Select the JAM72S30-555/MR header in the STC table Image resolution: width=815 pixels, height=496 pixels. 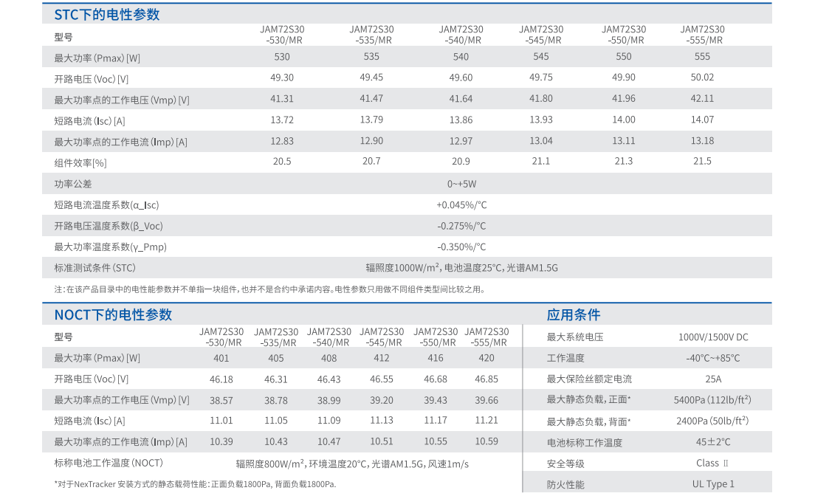[x=702, y=35]
